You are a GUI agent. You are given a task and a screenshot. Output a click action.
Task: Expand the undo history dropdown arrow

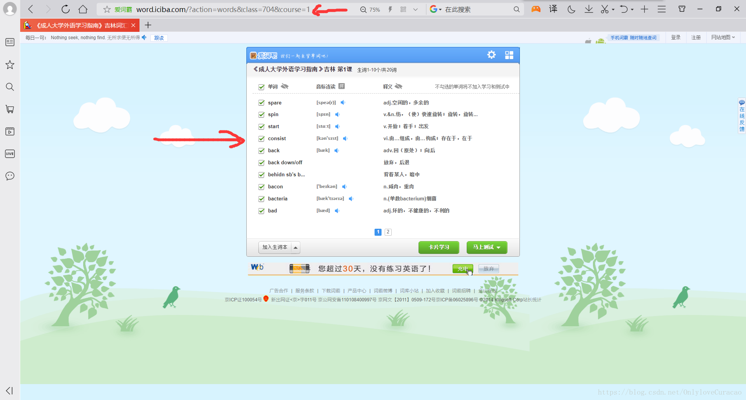tap(632, 10)
